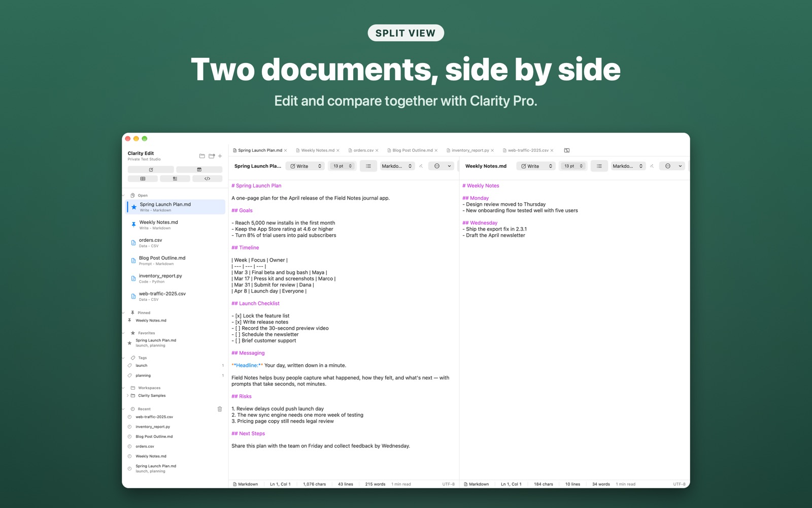Collapse the Open section in sidebar
Screen dimensions: 812x508
pos(123,196)
